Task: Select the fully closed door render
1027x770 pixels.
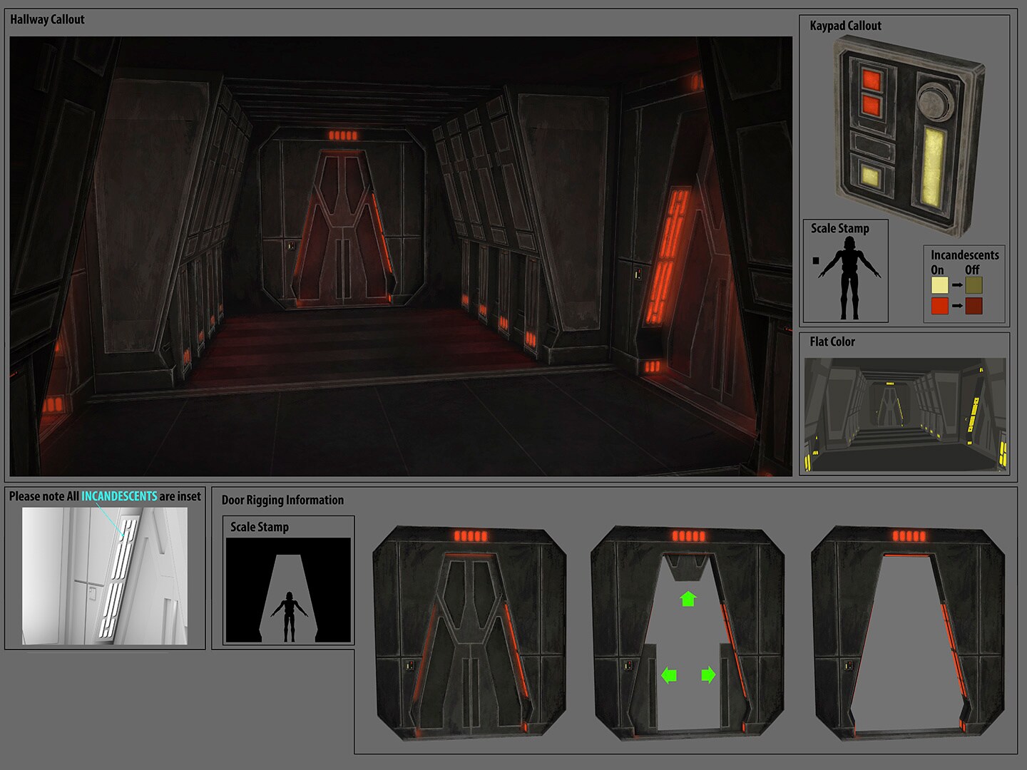Action: 470,633
